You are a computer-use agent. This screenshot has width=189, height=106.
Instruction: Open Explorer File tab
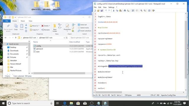(x=6, y=21)
